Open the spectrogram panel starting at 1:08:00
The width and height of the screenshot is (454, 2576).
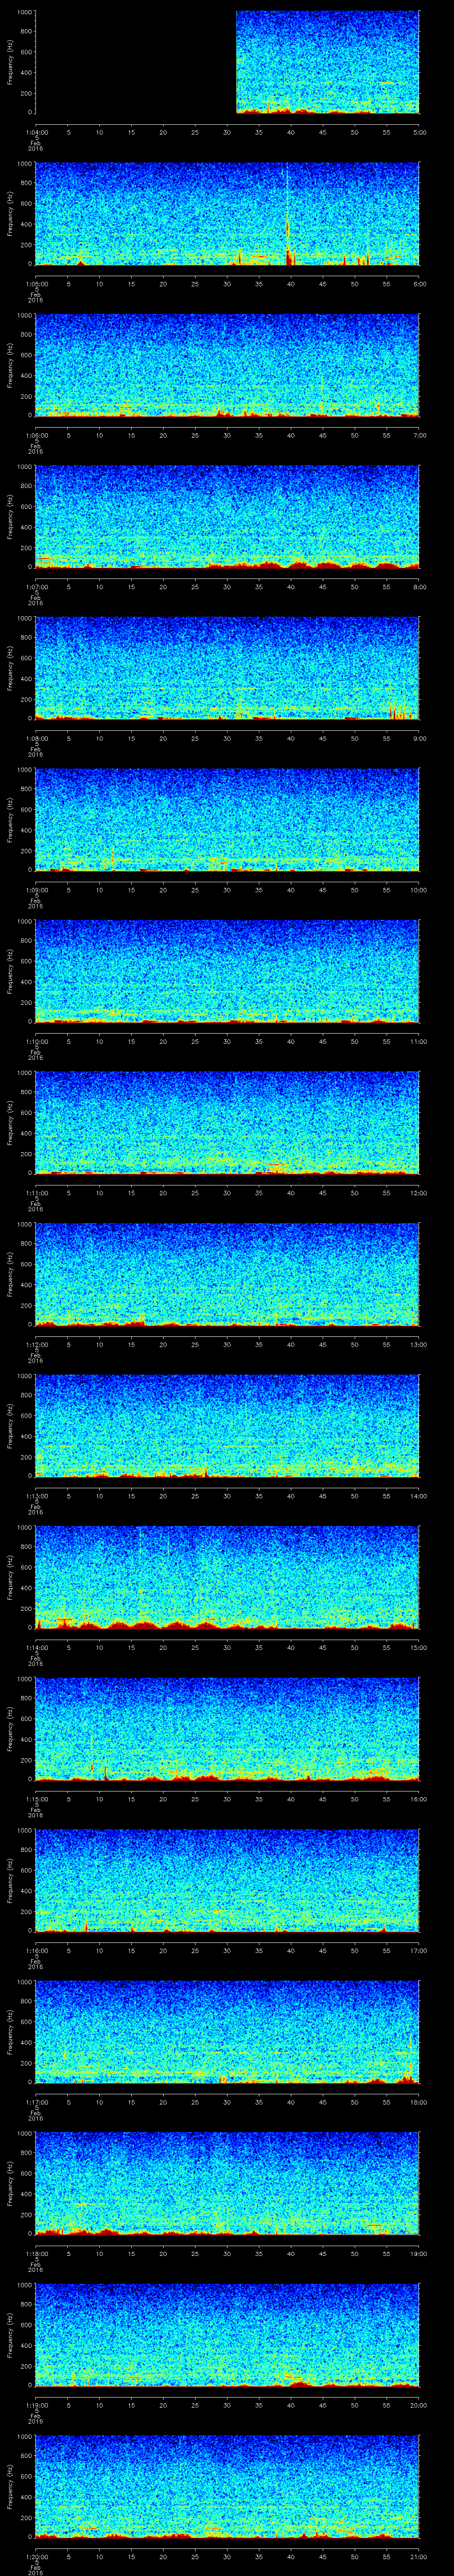point(227,668)
